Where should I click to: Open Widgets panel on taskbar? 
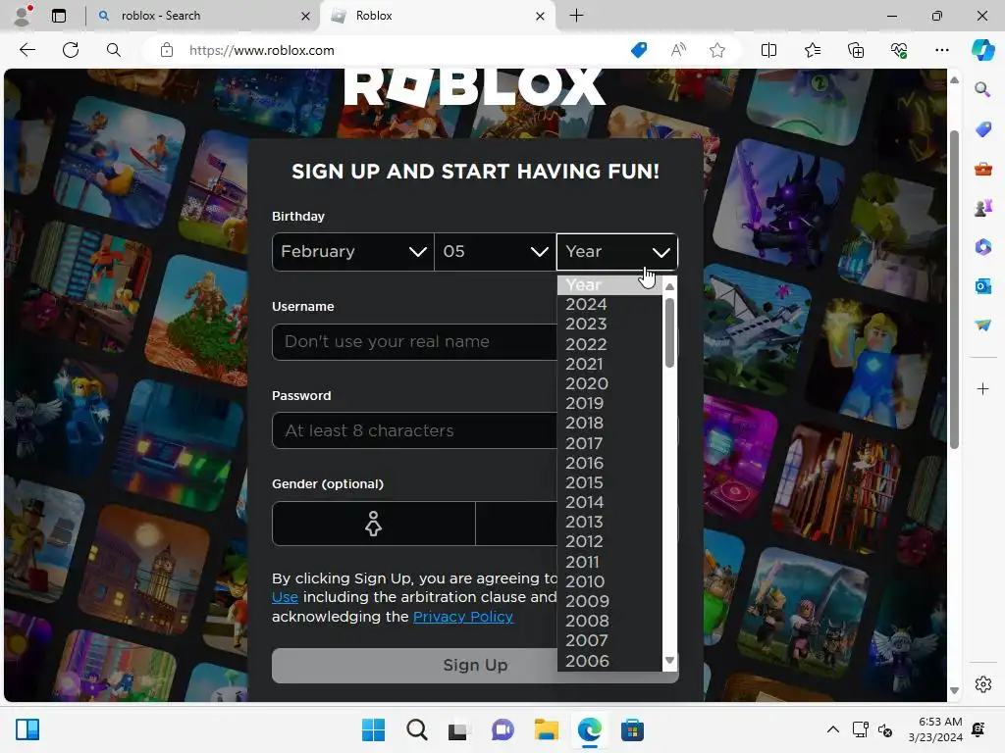click(27, 729)
